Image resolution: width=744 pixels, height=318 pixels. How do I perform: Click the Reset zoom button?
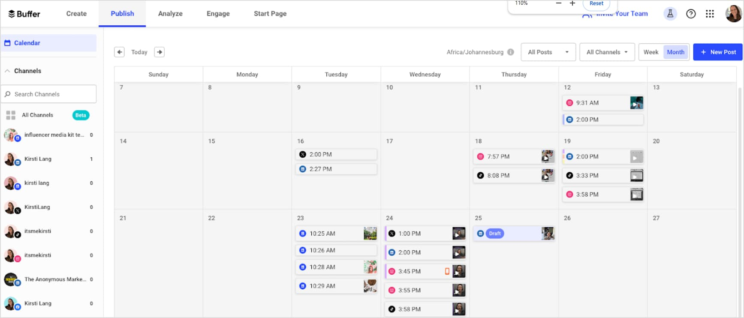pos(596,3)
